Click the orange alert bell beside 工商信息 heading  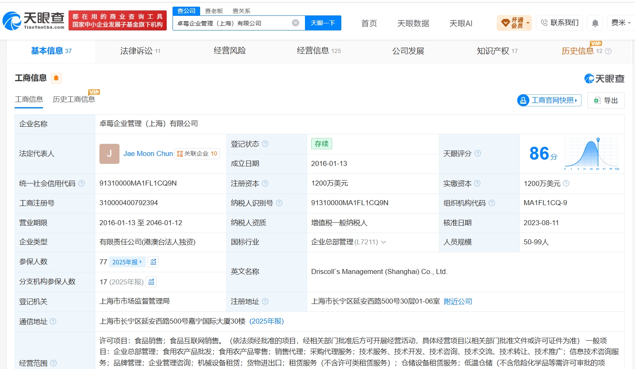click(x=56, y=78)
